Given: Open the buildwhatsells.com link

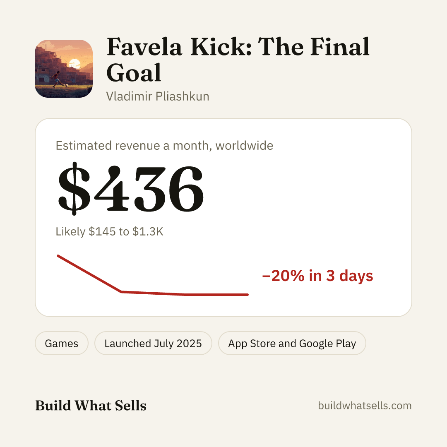Looking at the screenshot, I should (365, 405).
